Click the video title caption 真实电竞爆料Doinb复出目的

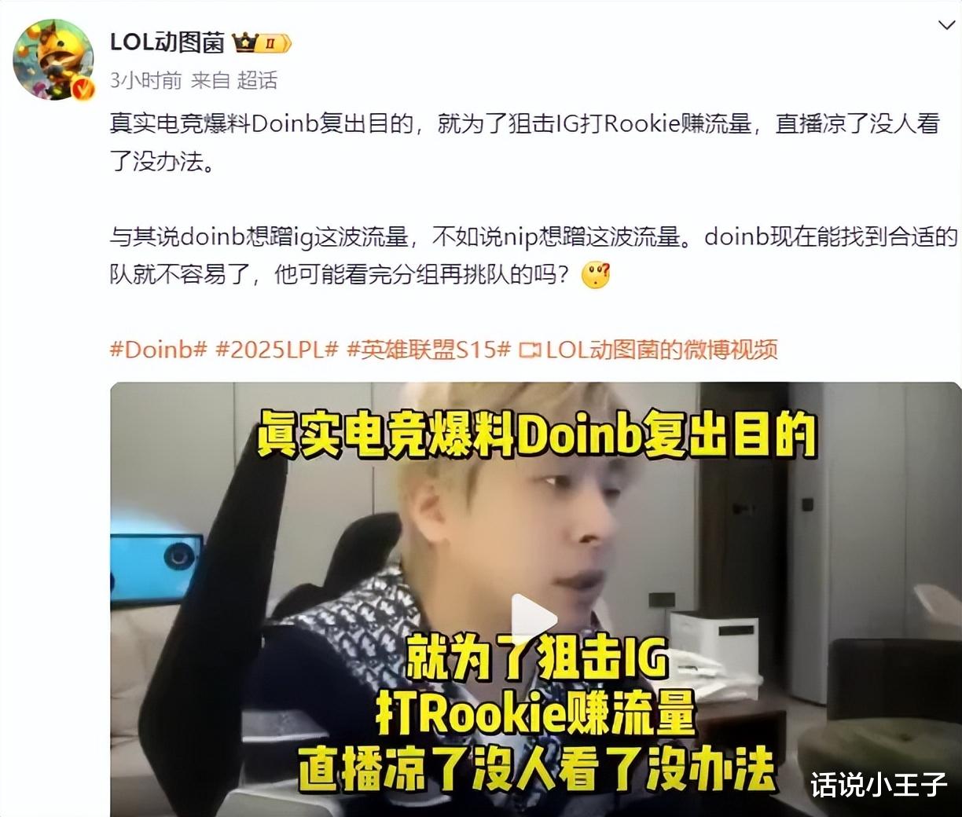point(538,434)
